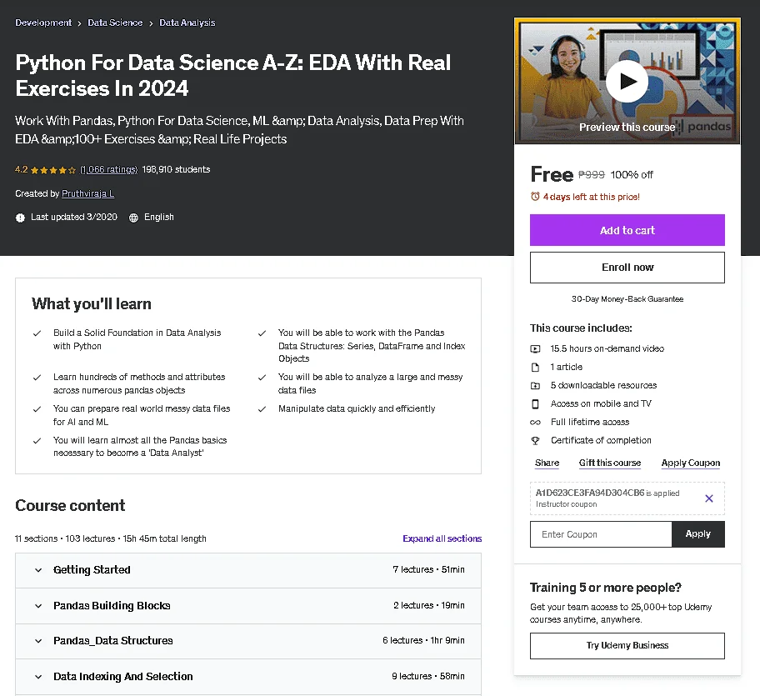Click Gift this course link
Image resolution: width=760 pixels, height=696 pixels.
click(610, 463)
